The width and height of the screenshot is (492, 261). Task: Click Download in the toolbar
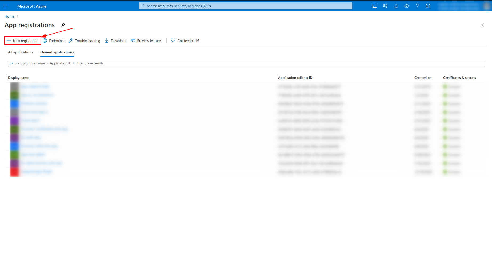(116, 41)
